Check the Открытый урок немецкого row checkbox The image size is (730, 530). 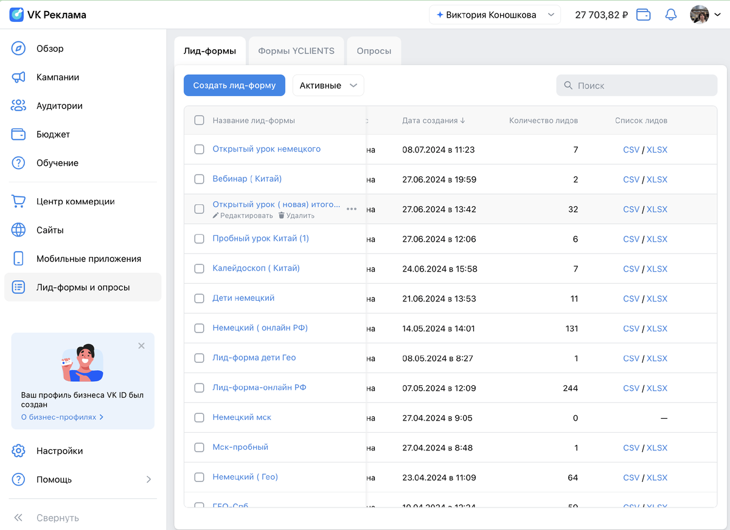199,150
